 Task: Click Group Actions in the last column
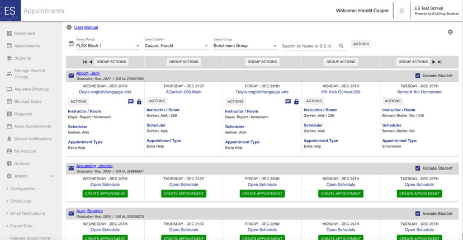(x=413, y=62)
